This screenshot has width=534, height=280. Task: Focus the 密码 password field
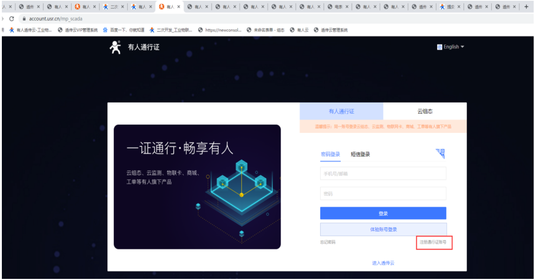click(383, 193)
